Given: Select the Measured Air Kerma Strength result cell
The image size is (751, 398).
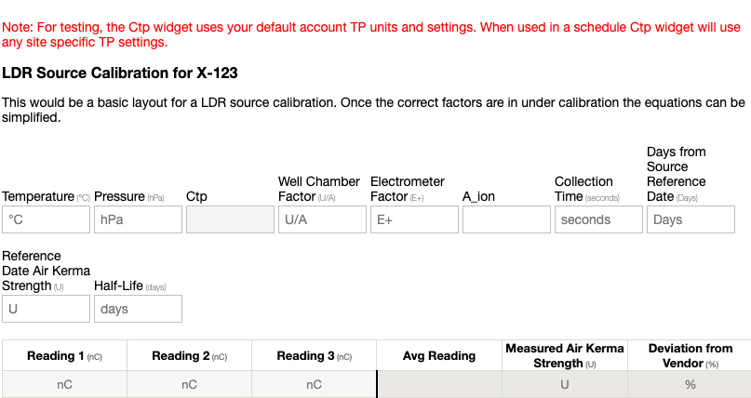Looking at the screenshot, I should [564, 384].
